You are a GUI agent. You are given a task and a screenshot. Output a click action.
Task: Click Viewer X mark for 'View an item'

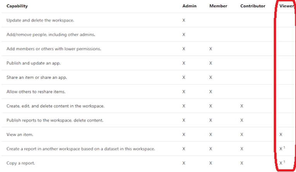(x=281, y=134)
